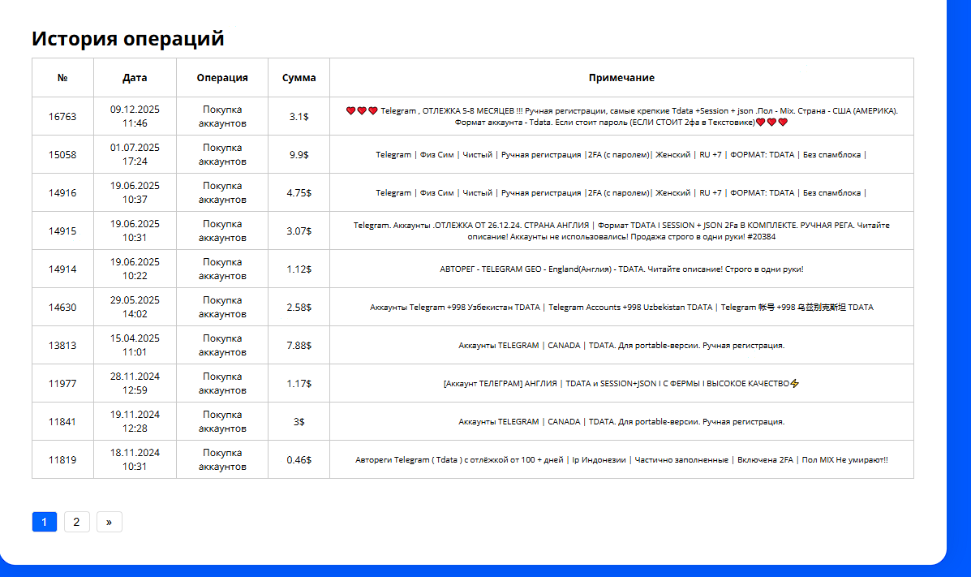971x577 pixels.
Task: Click the Ip Индонезии авторег note
Action: (621, 460)
